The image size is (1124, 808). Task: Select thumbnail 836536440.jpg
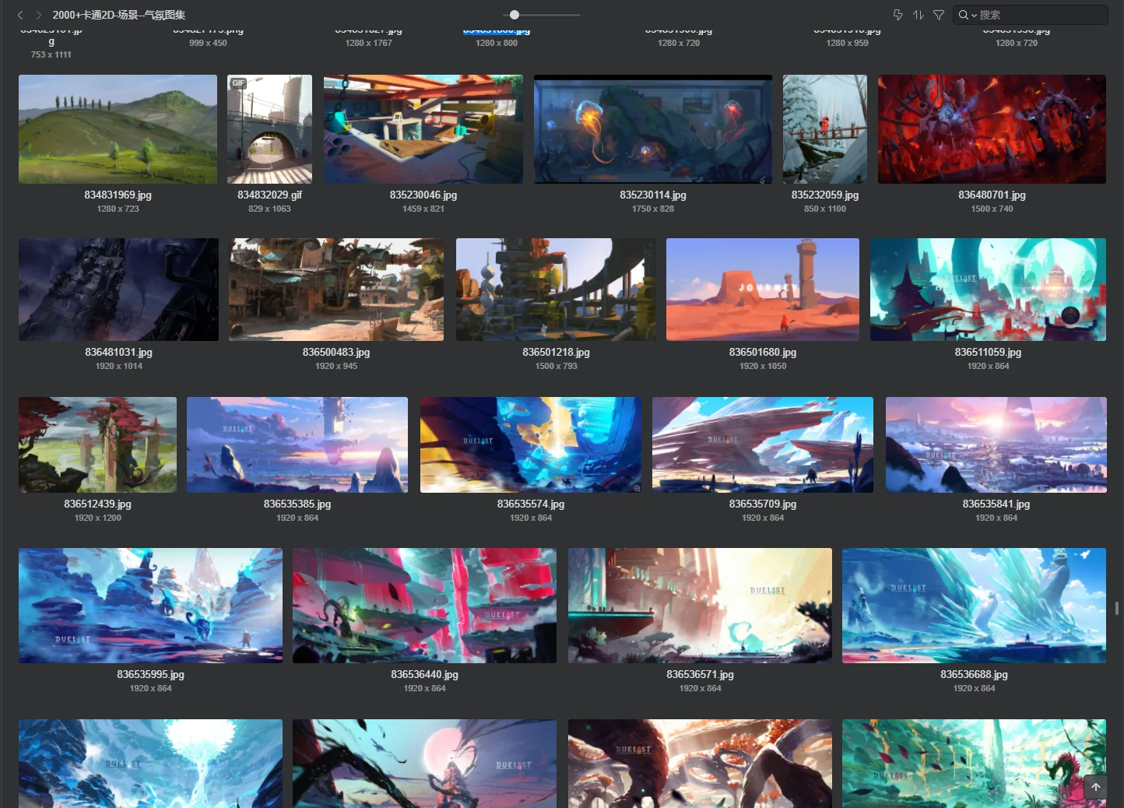pos(424,606)
